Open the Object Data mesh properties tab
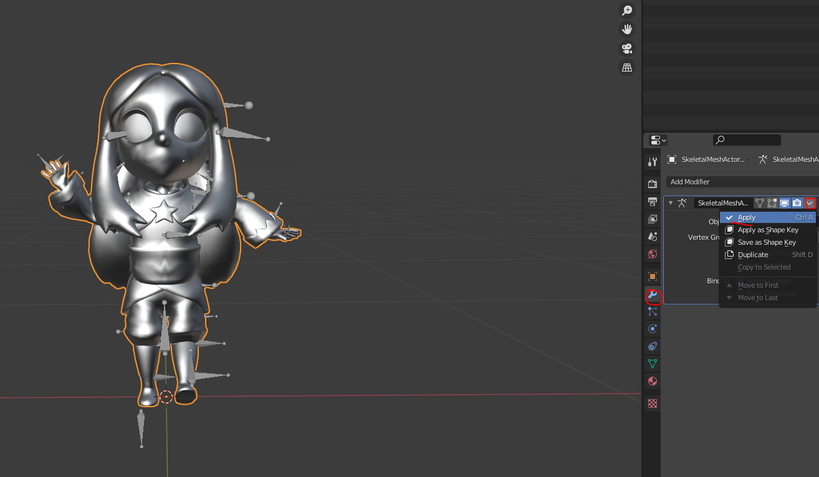The image size is (819, 477). [653, 364]
